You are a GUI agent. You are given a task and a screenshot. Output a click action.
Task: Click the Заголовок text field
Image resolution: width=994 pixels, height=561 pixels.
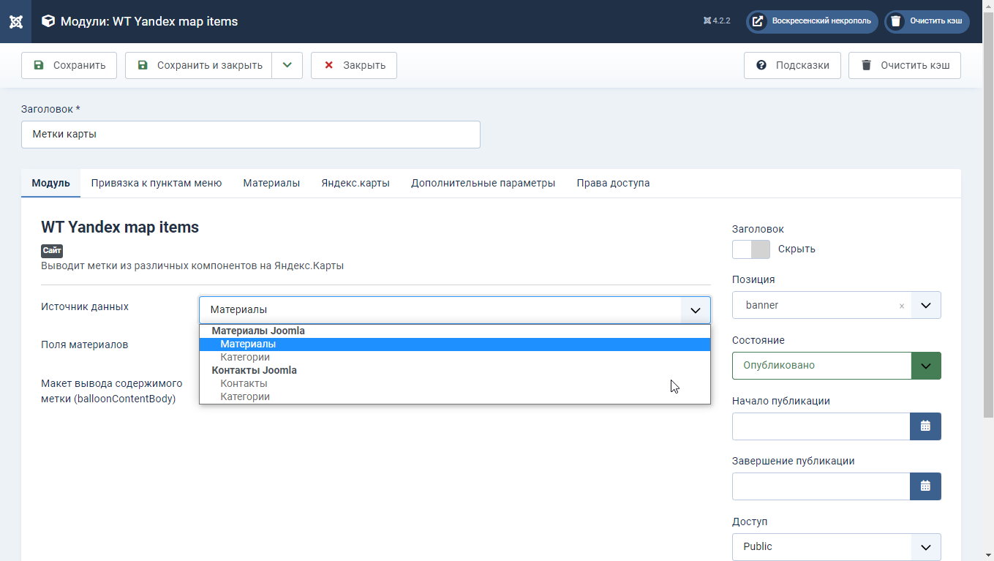(x=251, y=135)
